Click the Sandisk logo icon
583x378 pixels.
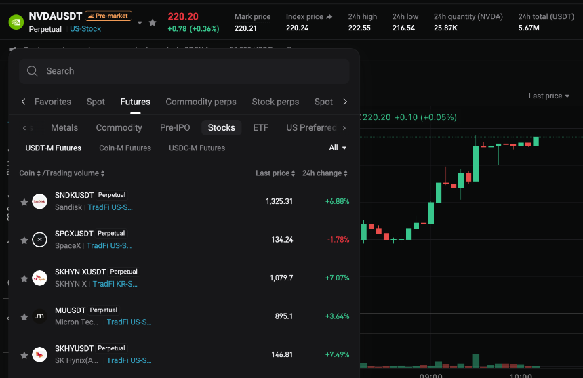(x=39, y=201)
